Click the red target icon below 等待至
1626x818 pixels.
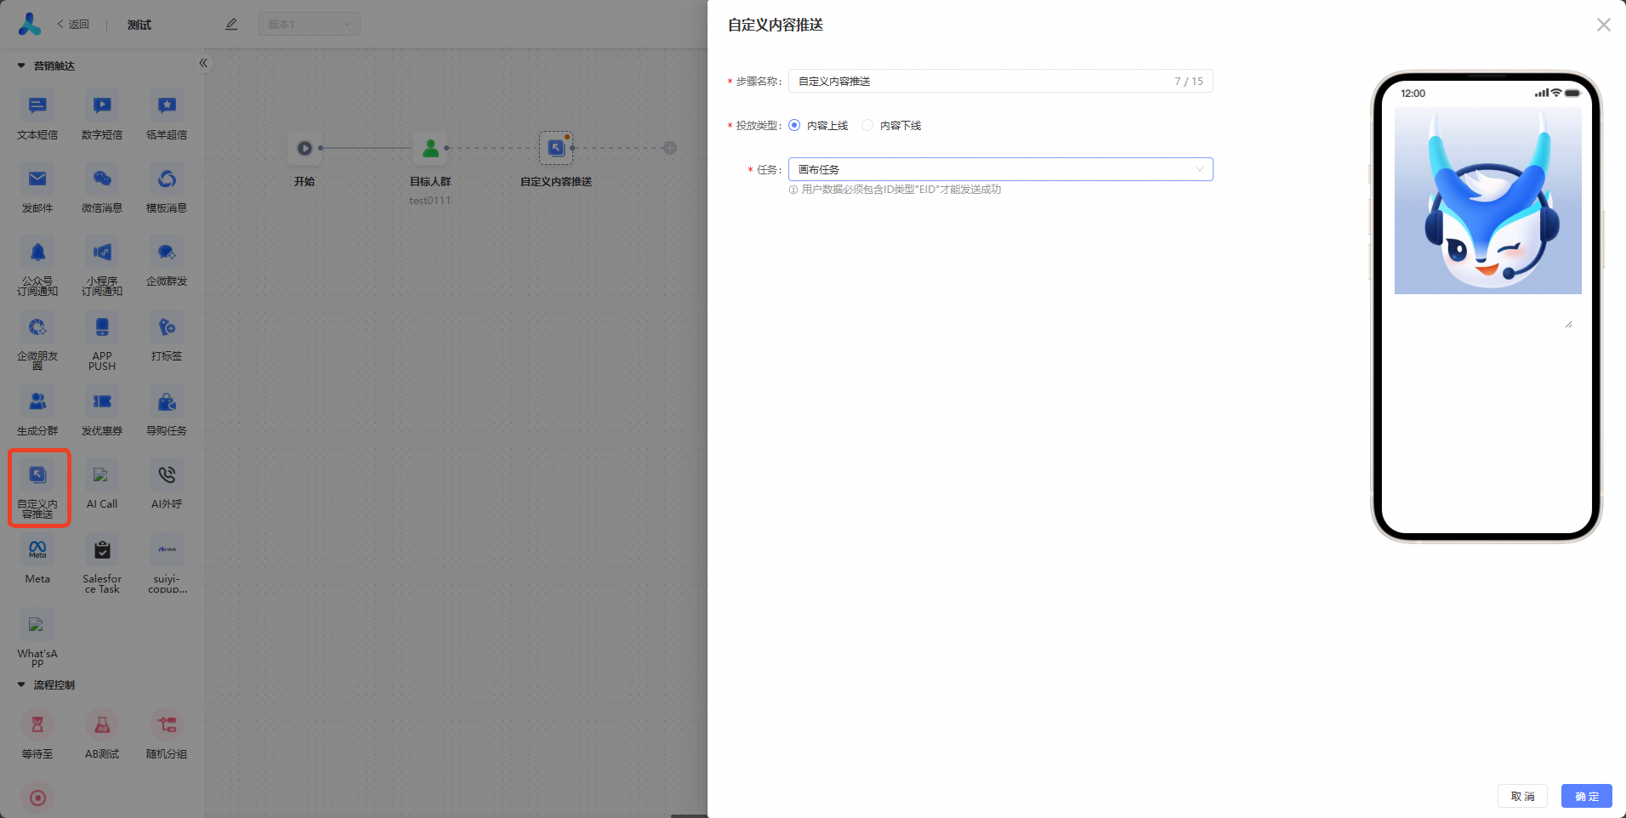[x=37, y=798]
